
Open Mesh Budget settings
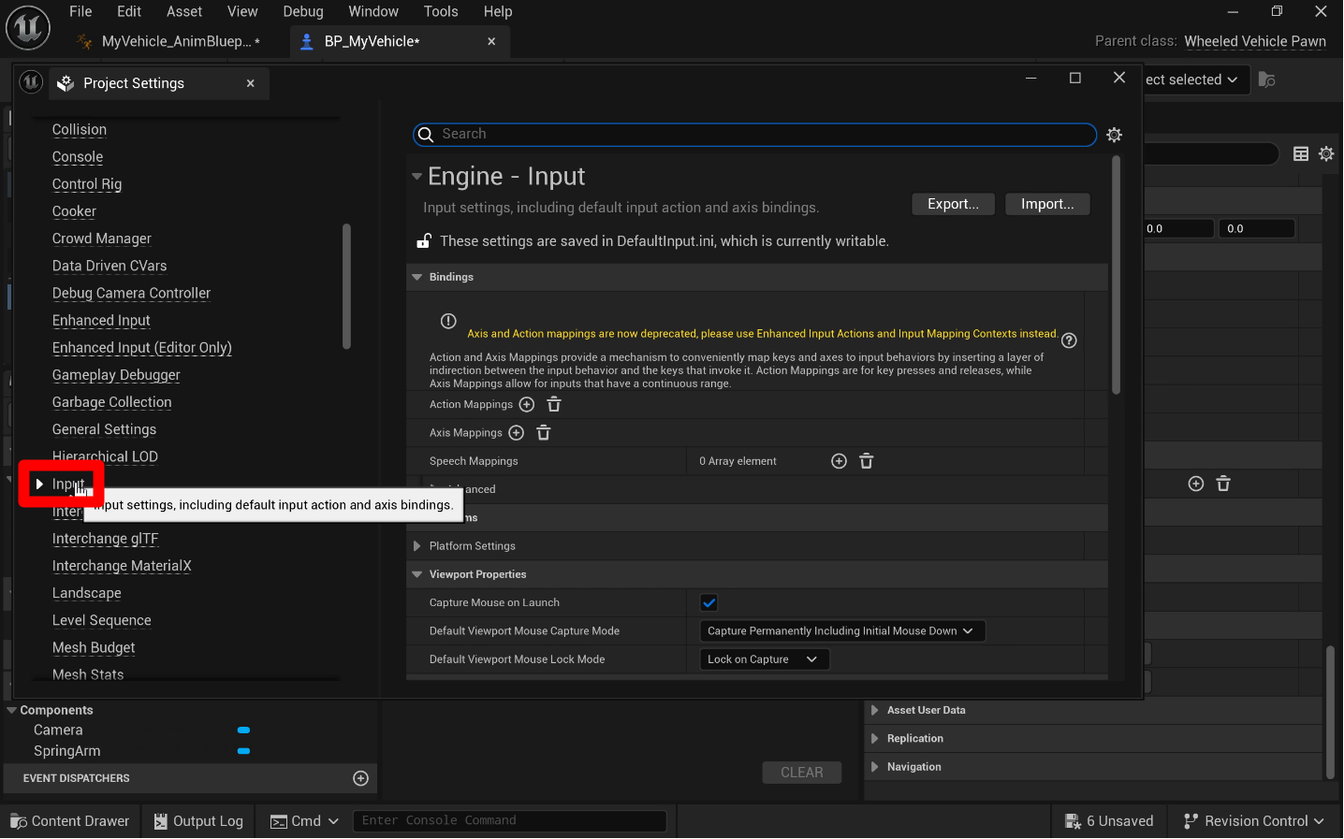(94, 647)
